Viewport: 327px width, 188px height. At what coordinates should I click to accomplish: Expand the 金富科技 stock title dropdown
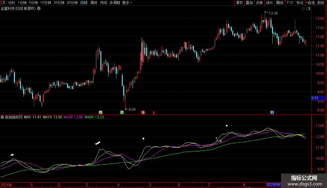(39, 8)
